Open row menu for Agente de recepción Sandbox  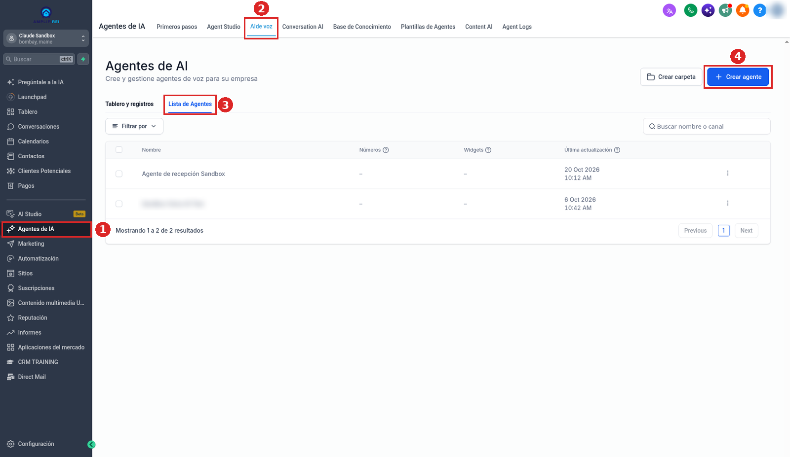coord(728,173)
